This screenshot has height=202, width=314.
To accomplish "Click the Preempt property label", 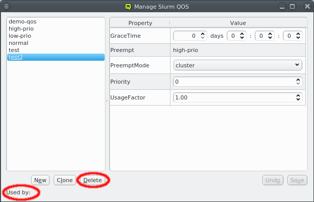I will click(x=122, y=50).
